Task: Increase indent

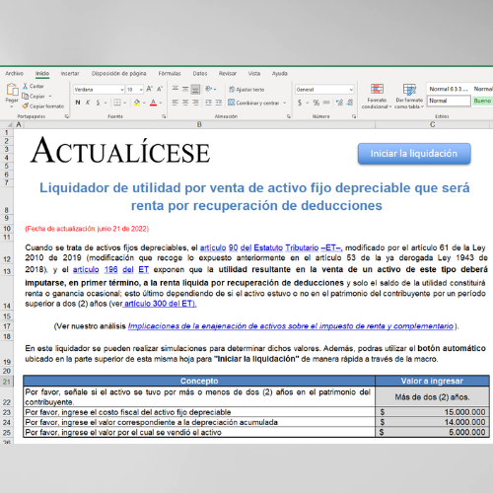Action: tap(219, 103)
